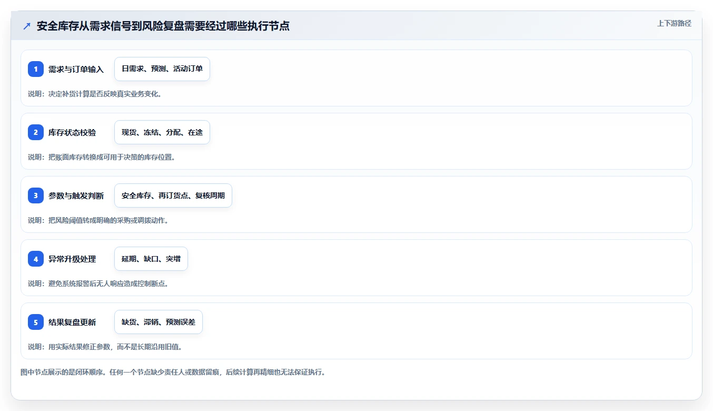
Task: Click the title 安全库存从需求信号到风险复盘需要经过哪些执行节点
Action: [163, 26]
